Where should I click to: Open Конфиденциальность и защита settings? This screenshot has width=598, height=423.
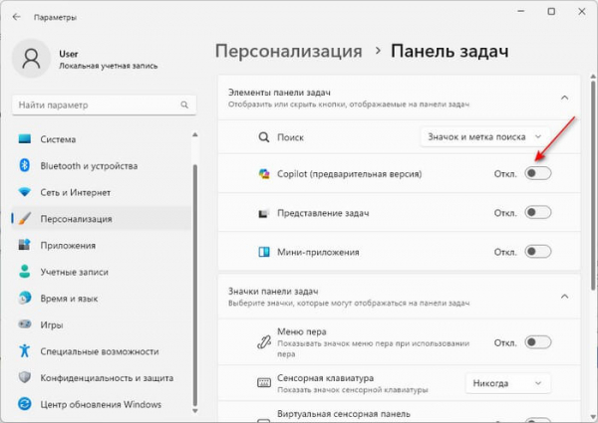click(x=101, y=378)
